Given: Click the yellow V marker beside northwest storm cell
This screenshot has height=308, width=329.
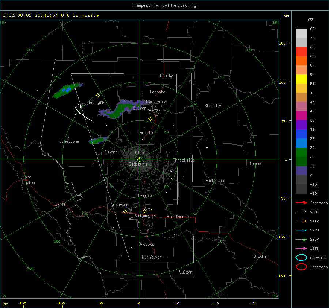Looking at the screenshot, I should 76,89.
